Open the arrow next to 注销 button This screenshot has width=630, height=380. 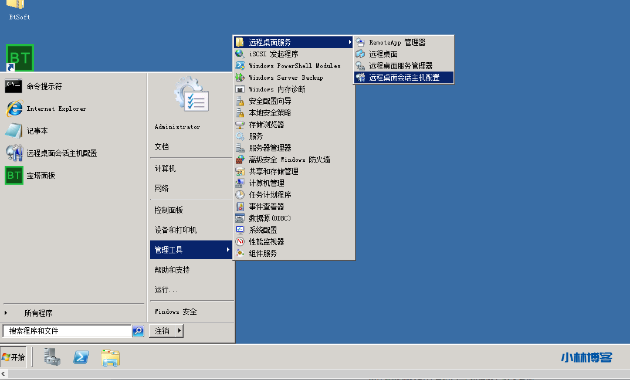(179, 331)
